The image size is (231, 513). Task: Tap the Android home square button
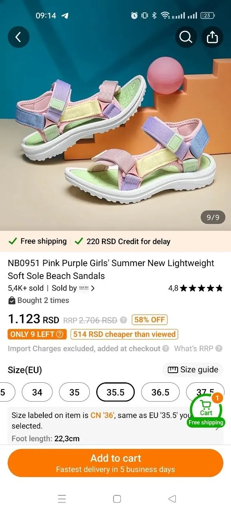(x=117, y=499)
